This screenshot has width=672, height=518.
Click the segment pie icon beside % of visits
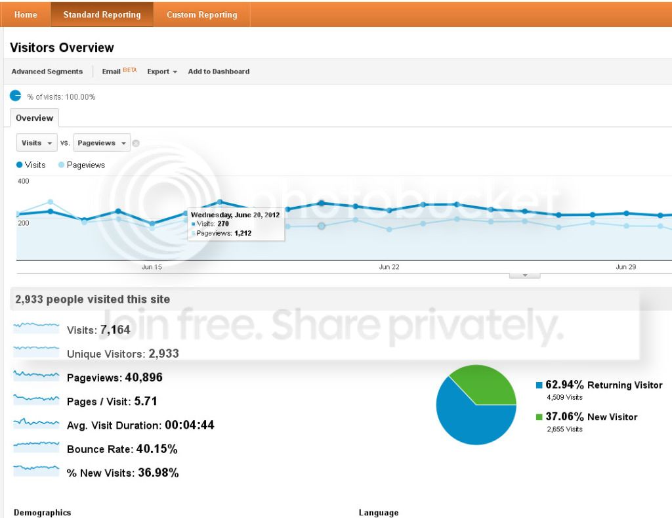tap(16, 96)
